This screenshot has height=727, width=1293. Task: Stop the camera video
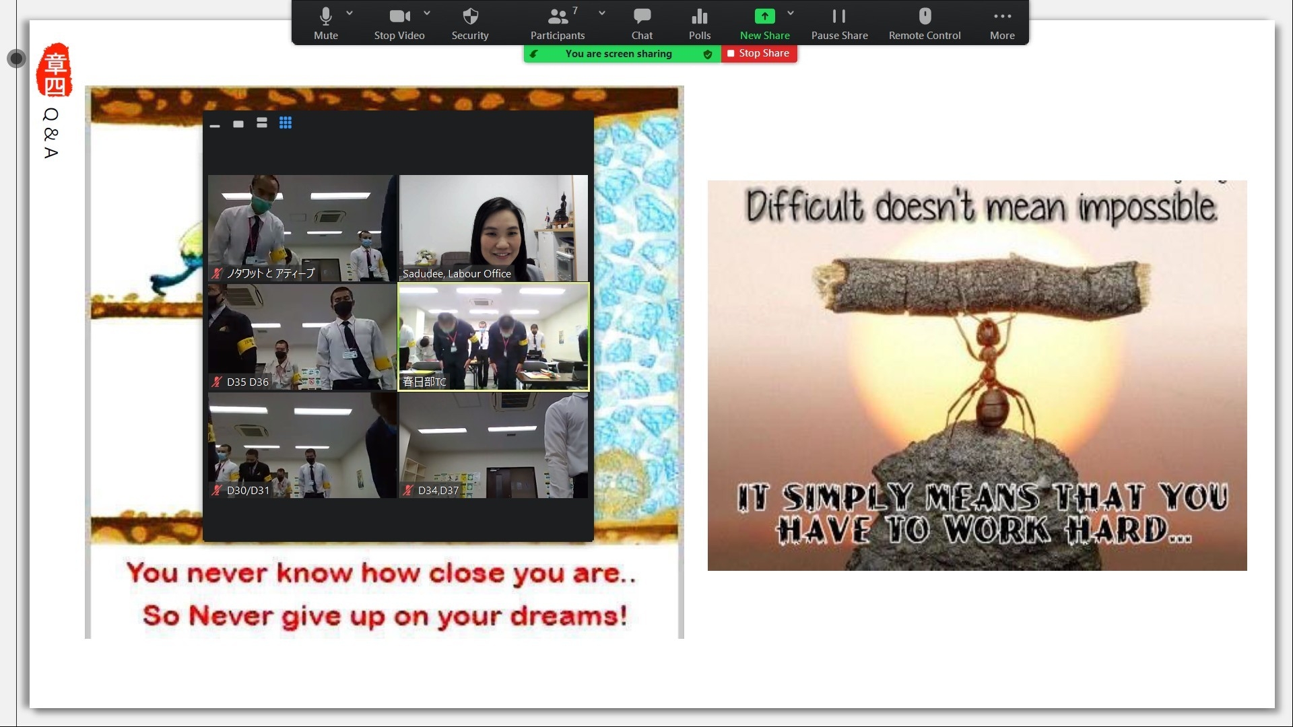399,23
